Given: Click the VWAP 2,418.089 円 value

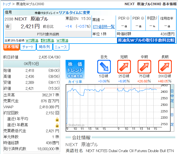Looking at the screenshot, I should click(49, 107).
